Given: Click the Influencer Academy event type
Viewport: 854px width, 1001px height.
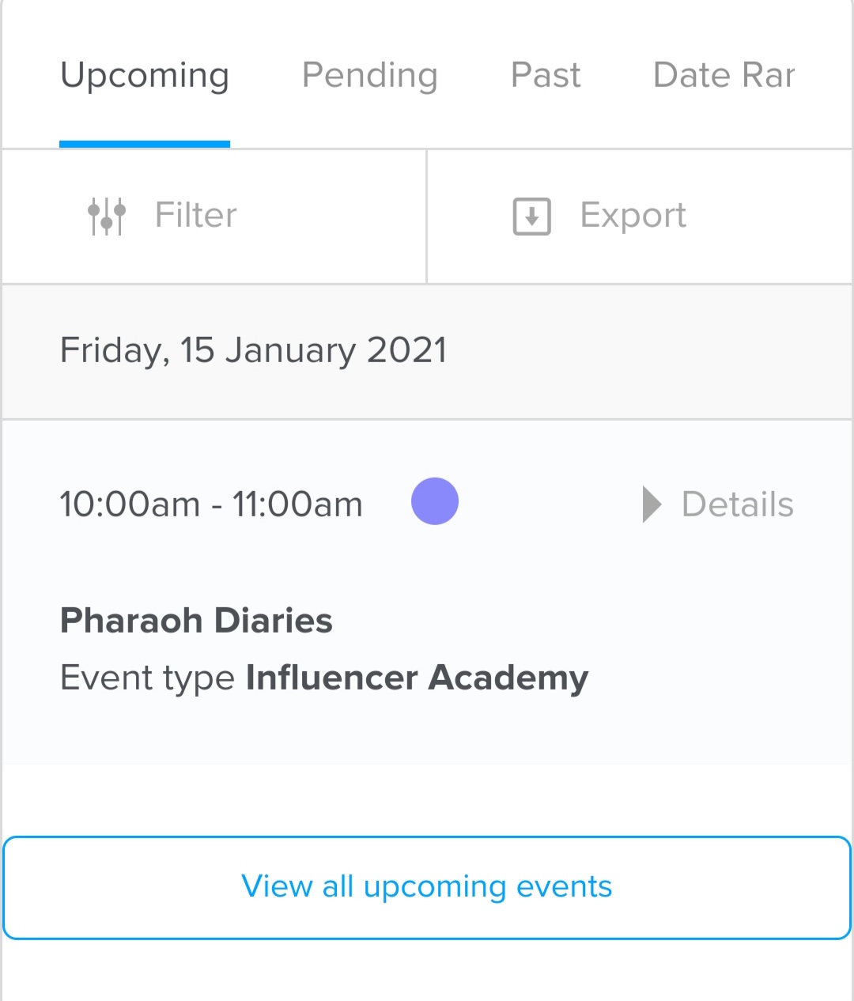Looking at the screenshot, I should [x=417, y=678].
